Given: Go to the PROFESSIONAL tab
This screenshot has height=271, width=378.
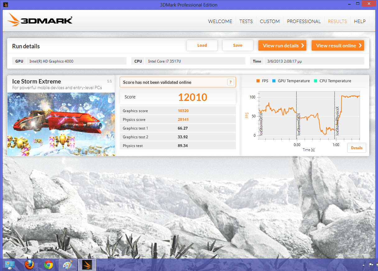Looking at the screenshot, I should (x=304, y=21).
